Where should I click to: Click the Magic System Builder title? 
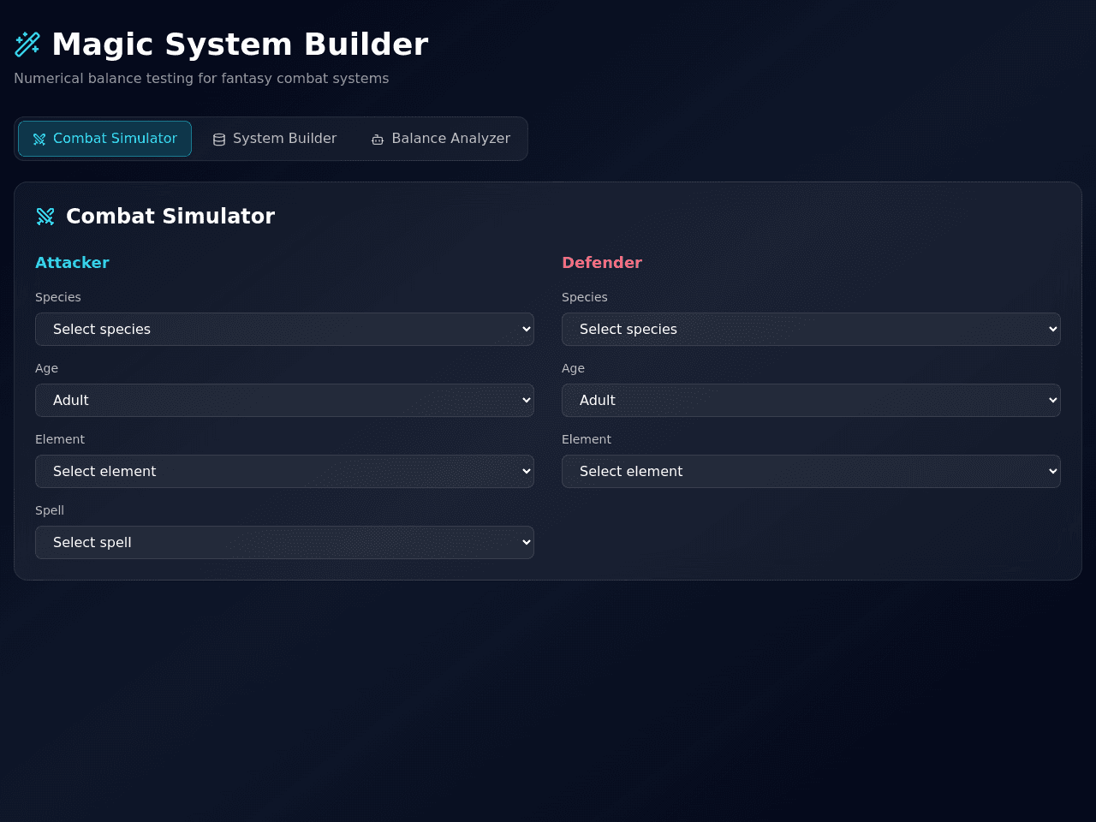(x=240, y=45)
